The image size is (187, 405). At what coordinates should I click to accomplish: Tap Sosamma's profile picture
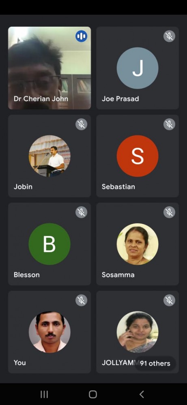click(x=138, y=244)
